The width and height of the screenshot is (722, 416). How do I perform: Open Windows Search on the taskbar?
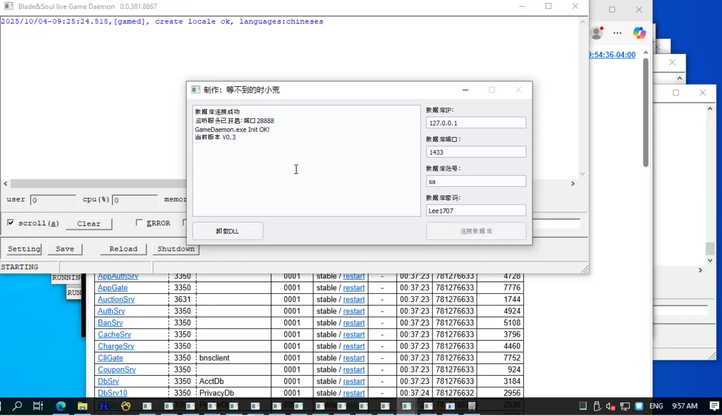[x=17, y=406]
